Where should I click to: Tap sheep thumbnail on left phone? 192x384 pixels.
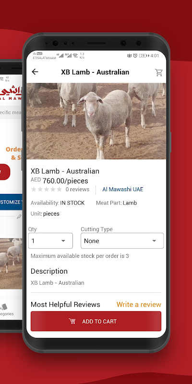pyautogui.click(x=11, y=264)
